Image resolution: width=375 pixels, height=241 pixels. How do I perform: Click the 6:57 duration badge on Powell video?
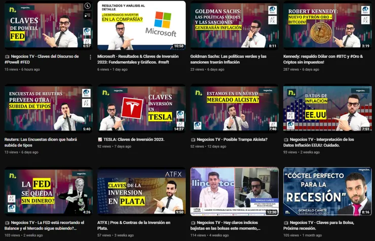[87, 46]
